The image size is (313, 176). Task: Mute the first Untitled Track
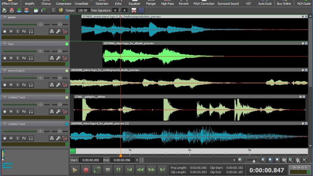[11, 111]
